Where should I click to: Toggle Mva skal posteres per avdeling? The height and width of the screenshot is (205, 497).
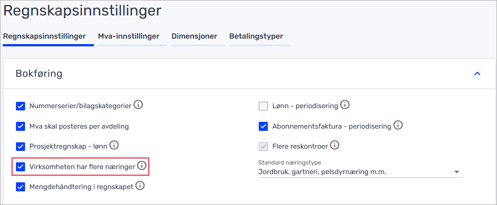pos(20,126)
